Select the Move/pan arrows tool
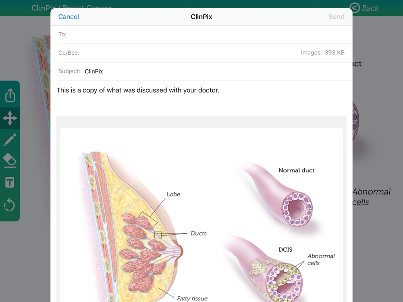 [x=10, y=118]
